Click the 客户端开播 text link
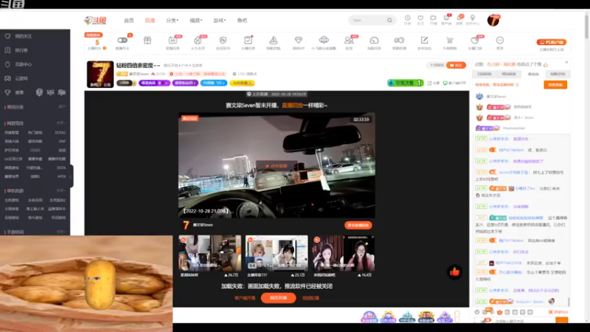This screenshot has height=332, width=590. coord(245,298)
